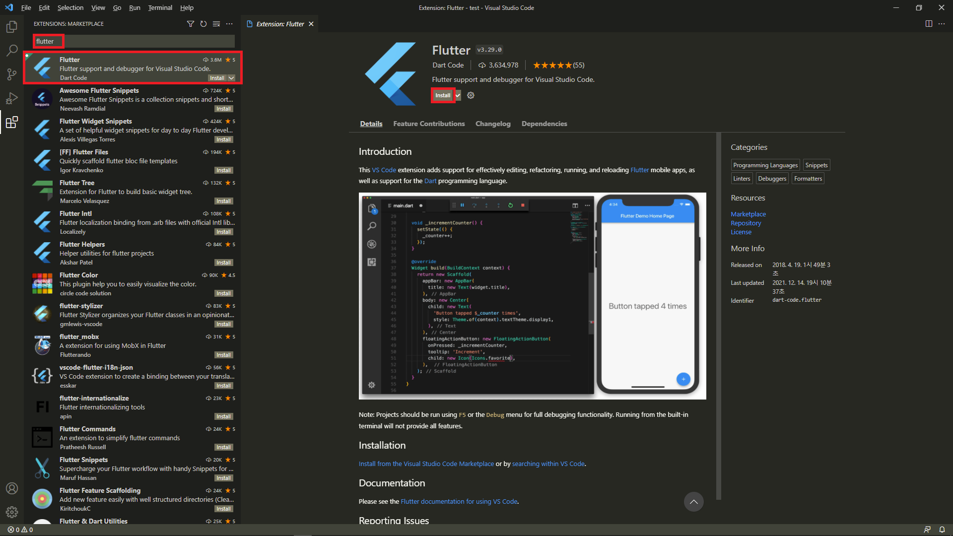This screenshot has width=953, height=536.
Task: Open extensions view more actions menu
Action: (x=229, y=24)
